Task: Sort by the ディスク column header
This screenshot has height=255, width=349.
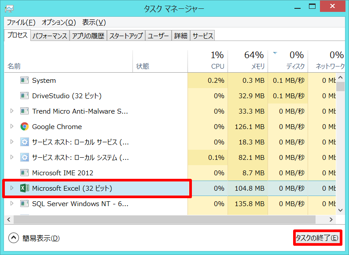Action: 288,61
